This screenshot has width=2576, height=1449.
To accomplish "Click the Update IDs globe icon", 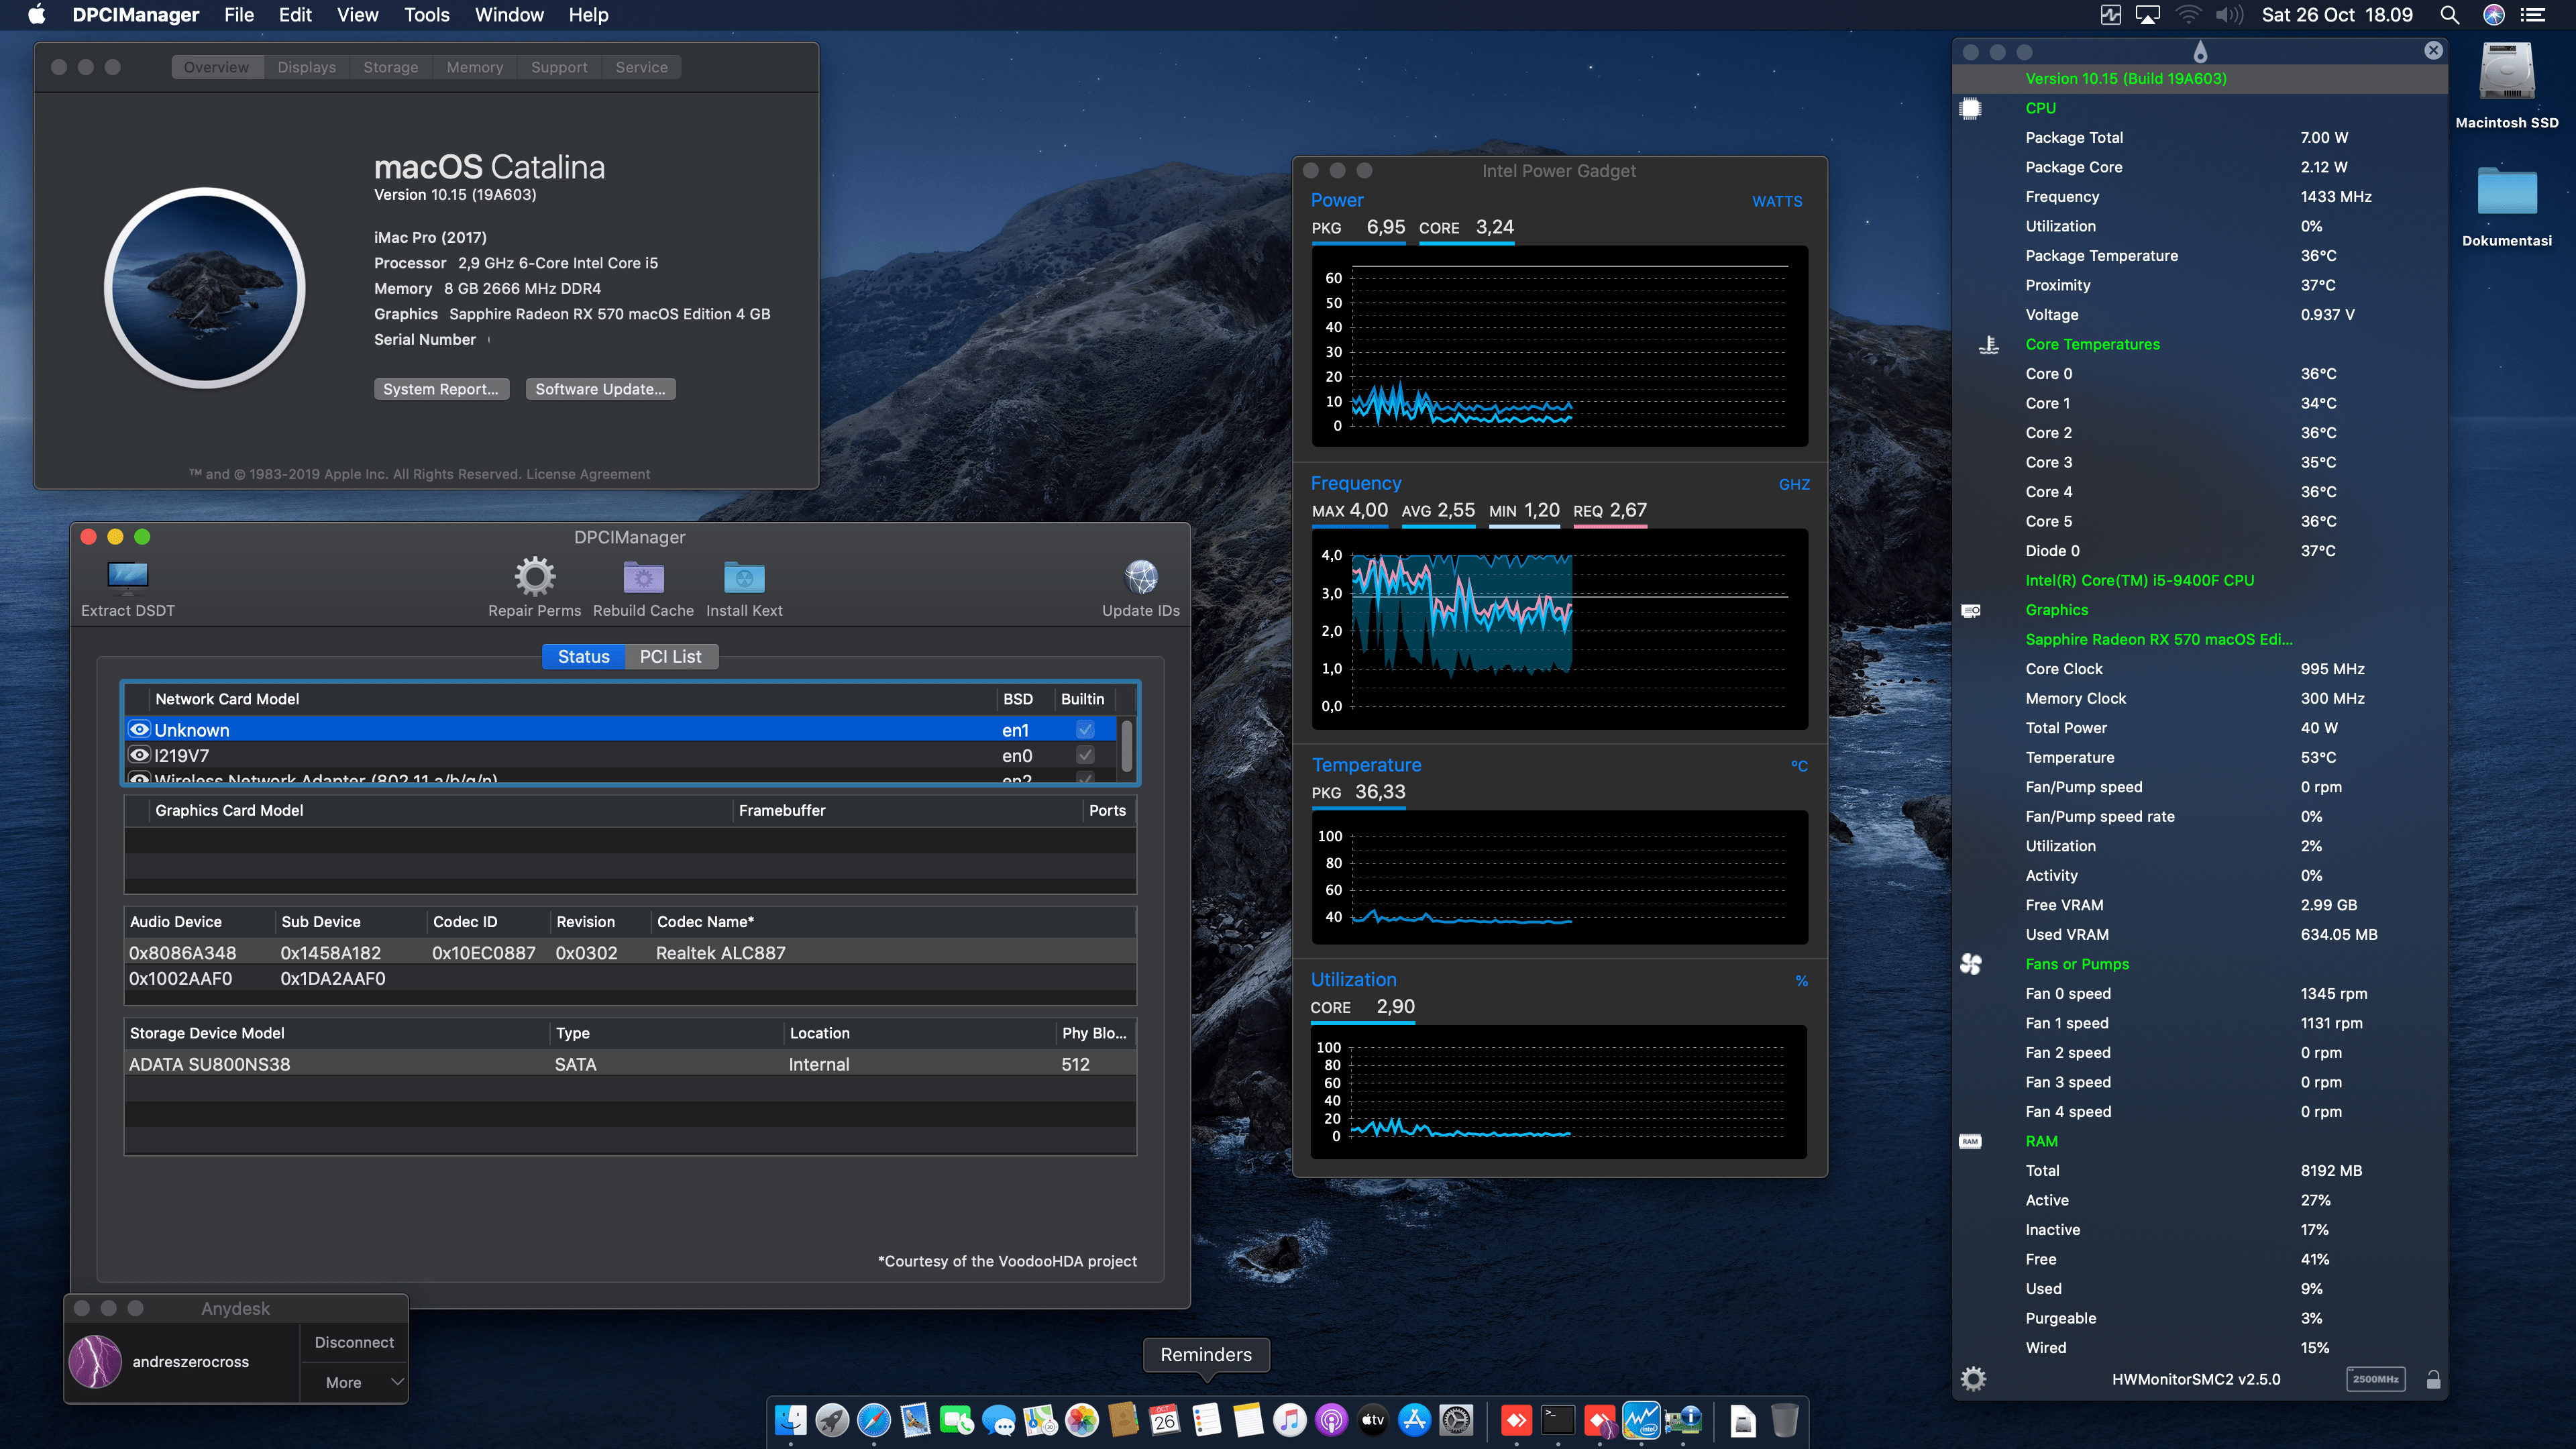I will pyautogui.click(x=1141, y=577).
